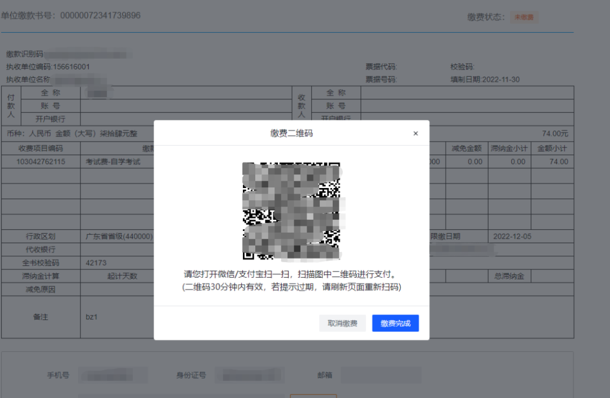The image size is (610, 398).
Task: Confirm payment with the 缴费完成 button
Action: (x=395, y=323)
